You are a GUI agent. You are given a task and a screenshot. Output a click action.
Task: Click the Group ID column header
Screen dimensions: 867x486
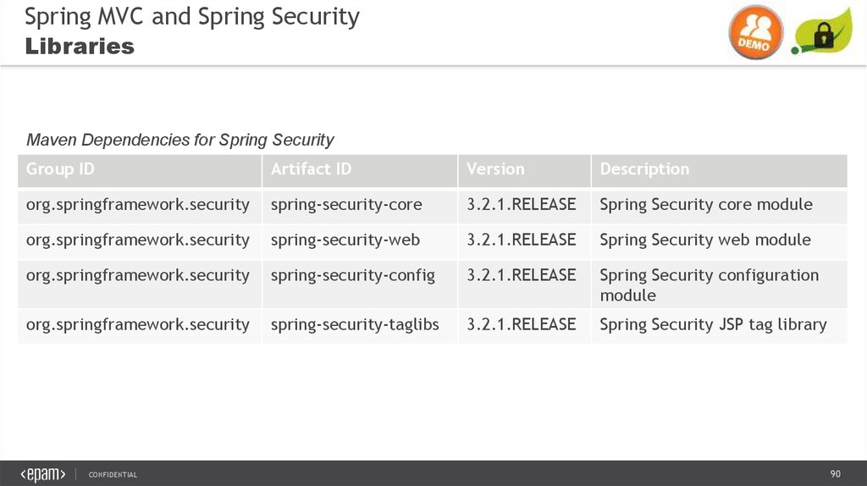(x=60, y=169)
